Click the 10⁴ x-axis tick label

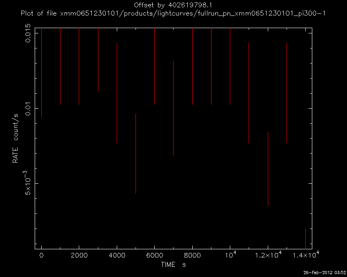(231, 255)
